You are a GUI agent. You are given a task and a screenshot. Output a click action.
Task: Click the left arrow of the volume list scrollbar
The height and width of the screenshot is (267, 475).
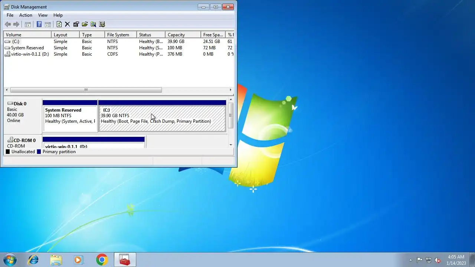click(x=7, y=90)
